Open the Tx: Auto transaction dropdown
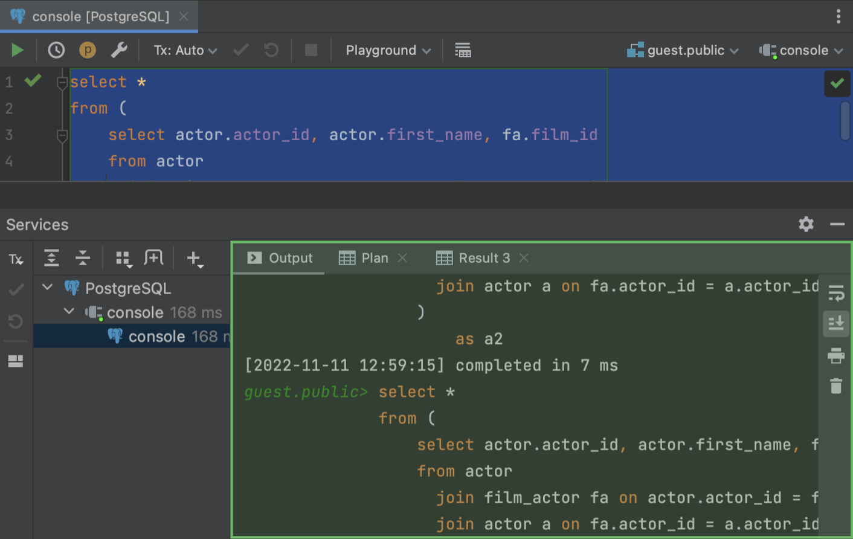This screenshot has height=539, width=853. click(x=184, y=50)
